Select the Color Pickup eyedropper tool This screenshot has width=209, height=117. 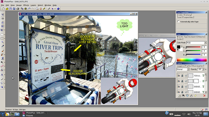coord(2,46)
